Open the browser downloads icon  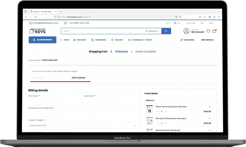tap(204, 17)
